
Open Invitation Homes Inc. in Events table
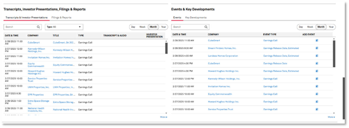[x=219, y=86]
